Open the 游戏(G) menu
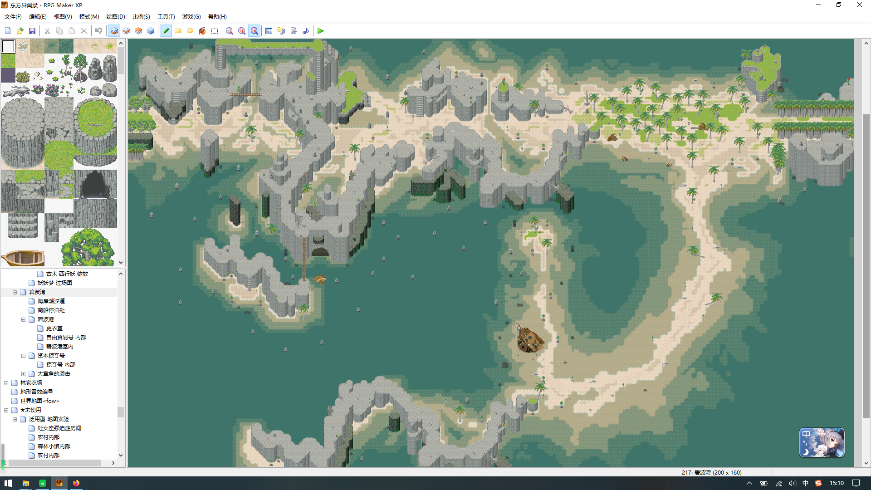This screenshot has width=871, height=490. [x=191, y=17]
